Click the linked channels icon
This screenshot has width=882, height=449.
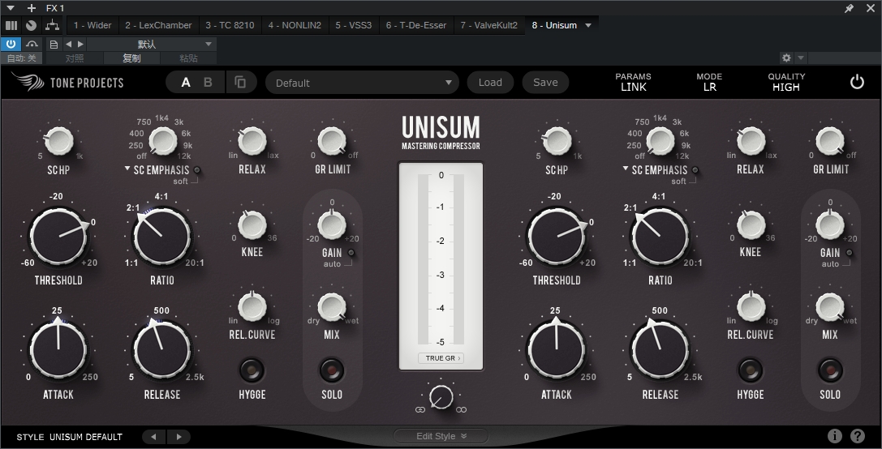pyautogui.click(x=419, y=409)
